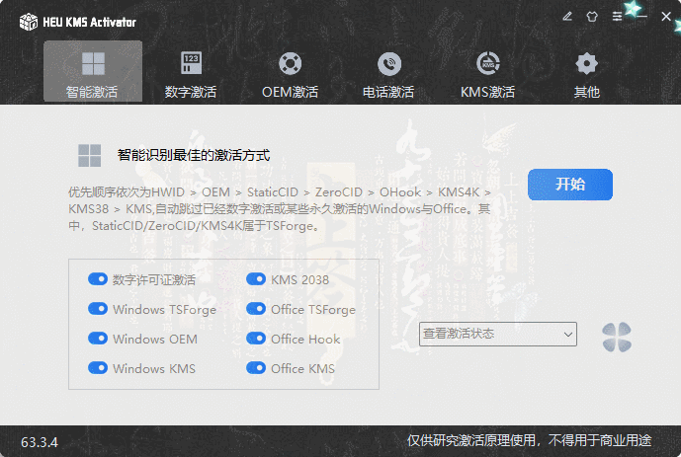Image resolution: width=681 pixels, height=457 pixels.
Task: Open the 查看激活状态 dropdown
Action: (498, 334)
